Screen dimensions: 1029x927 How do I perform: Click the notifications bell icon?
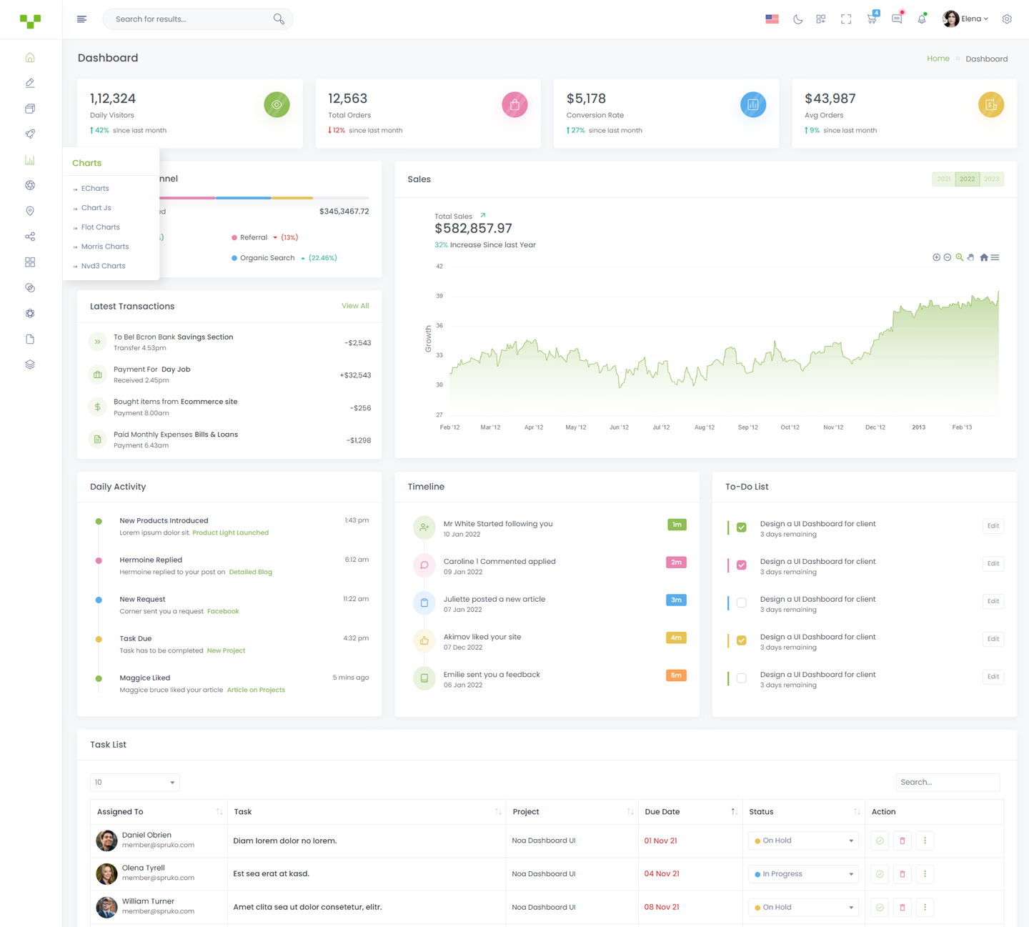[922, 19]
